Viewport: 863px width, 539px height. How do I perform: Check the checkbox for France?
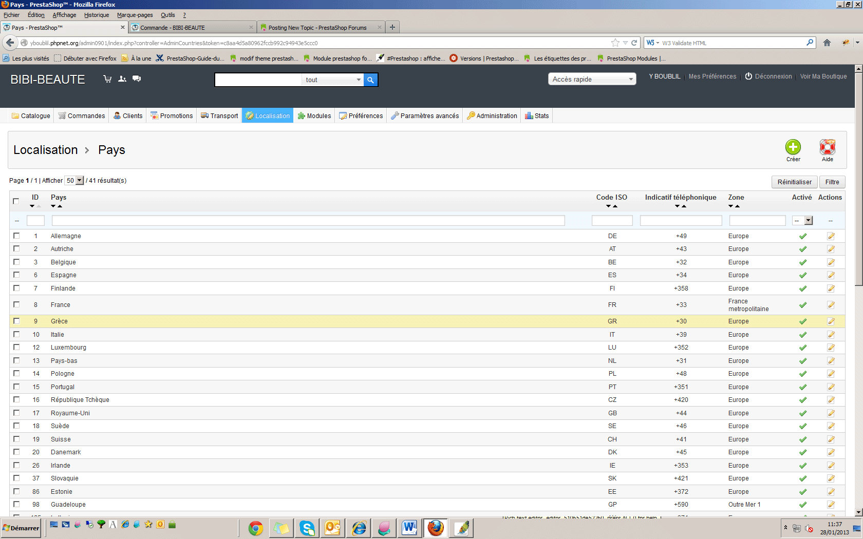16,304
